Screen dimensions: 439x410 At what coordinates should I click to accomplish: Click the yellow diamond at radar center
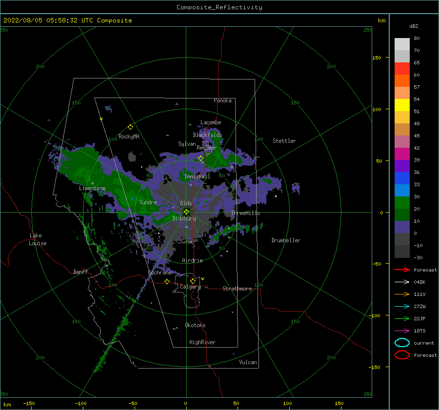186,212
